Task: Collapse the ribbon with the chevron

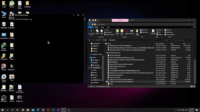Action: point(192,27)
